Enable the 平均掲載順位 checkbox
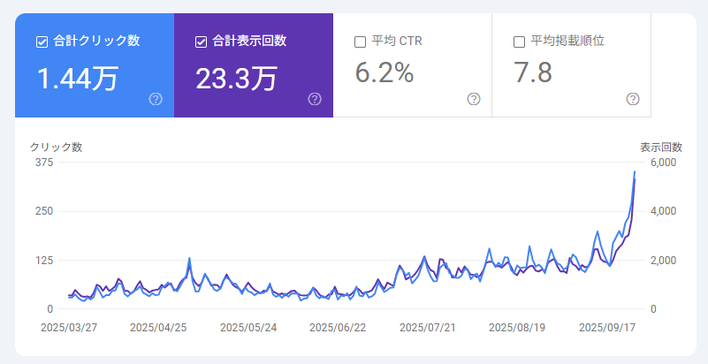This screenshot has height=364, width=708. click(519, 41)
